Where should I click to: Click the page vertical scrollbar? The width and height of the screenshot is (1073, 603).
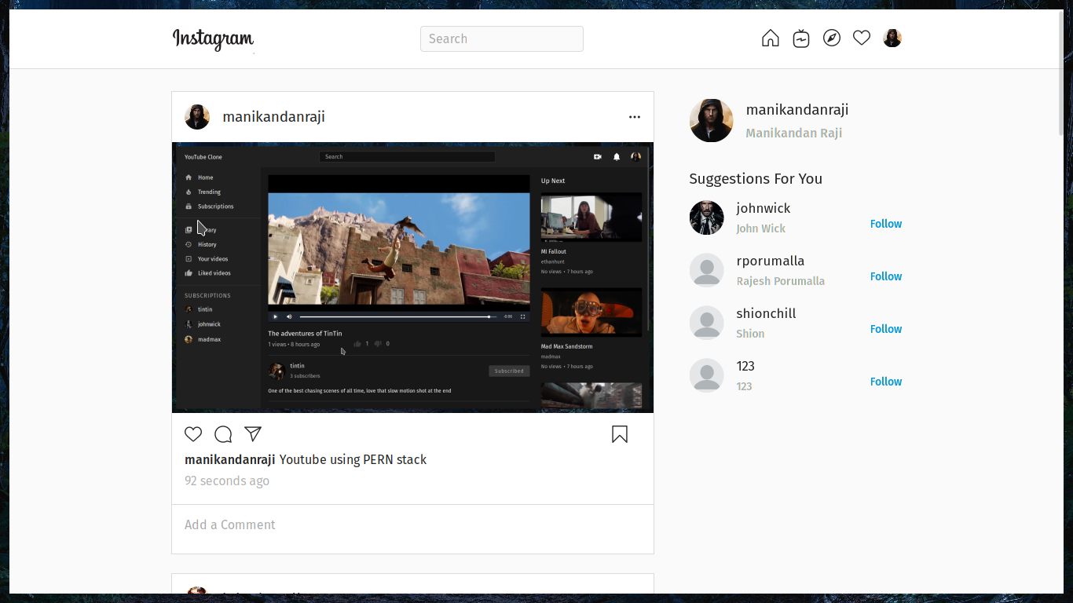(1060, 71)
